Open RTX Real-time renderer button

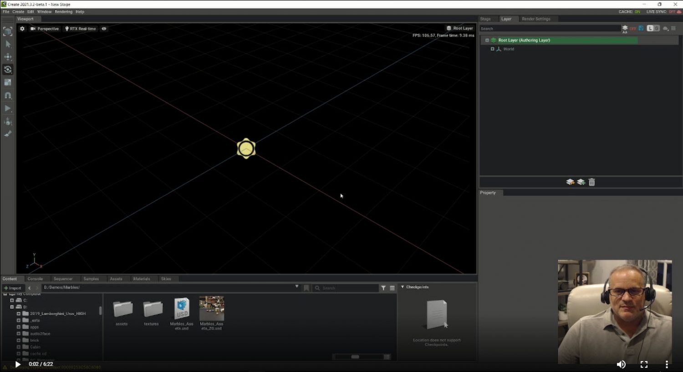click(x=81, y=29)
